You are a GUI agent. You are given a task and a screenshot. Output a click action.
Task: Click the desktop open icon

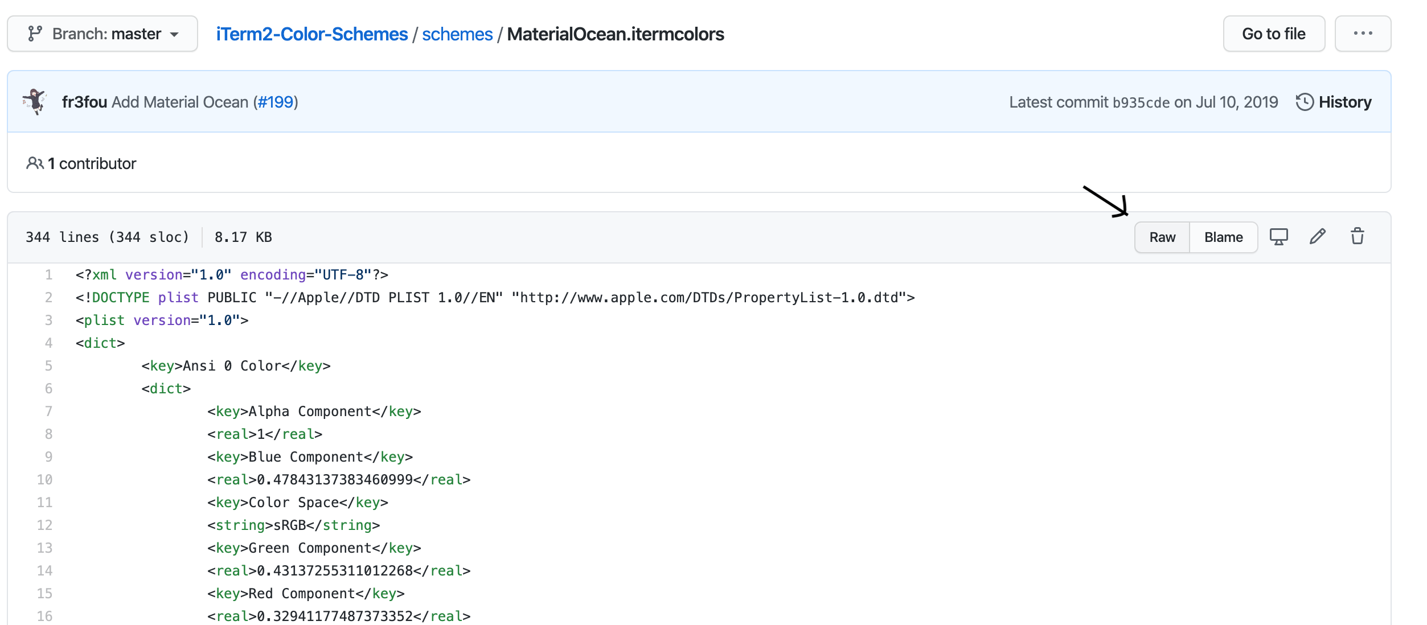tap(1278, 237)
